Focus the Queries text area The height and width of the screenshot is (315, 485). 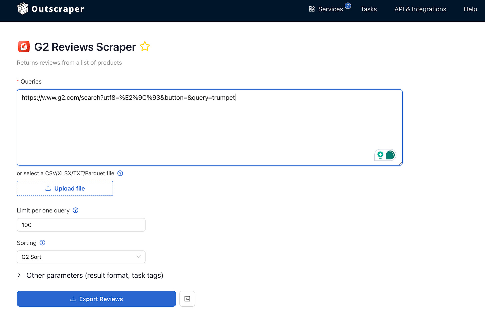point(210,127)
